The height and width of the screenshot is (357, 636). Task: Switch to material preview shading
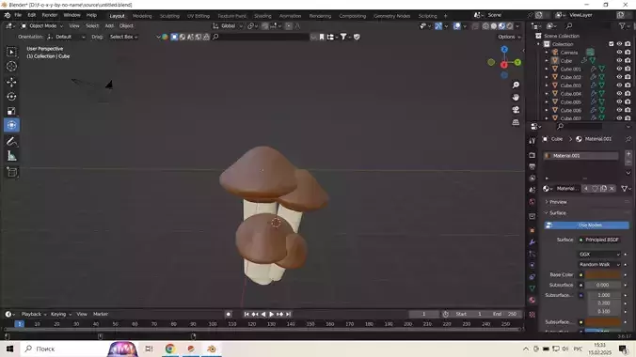tap(501, 26)
